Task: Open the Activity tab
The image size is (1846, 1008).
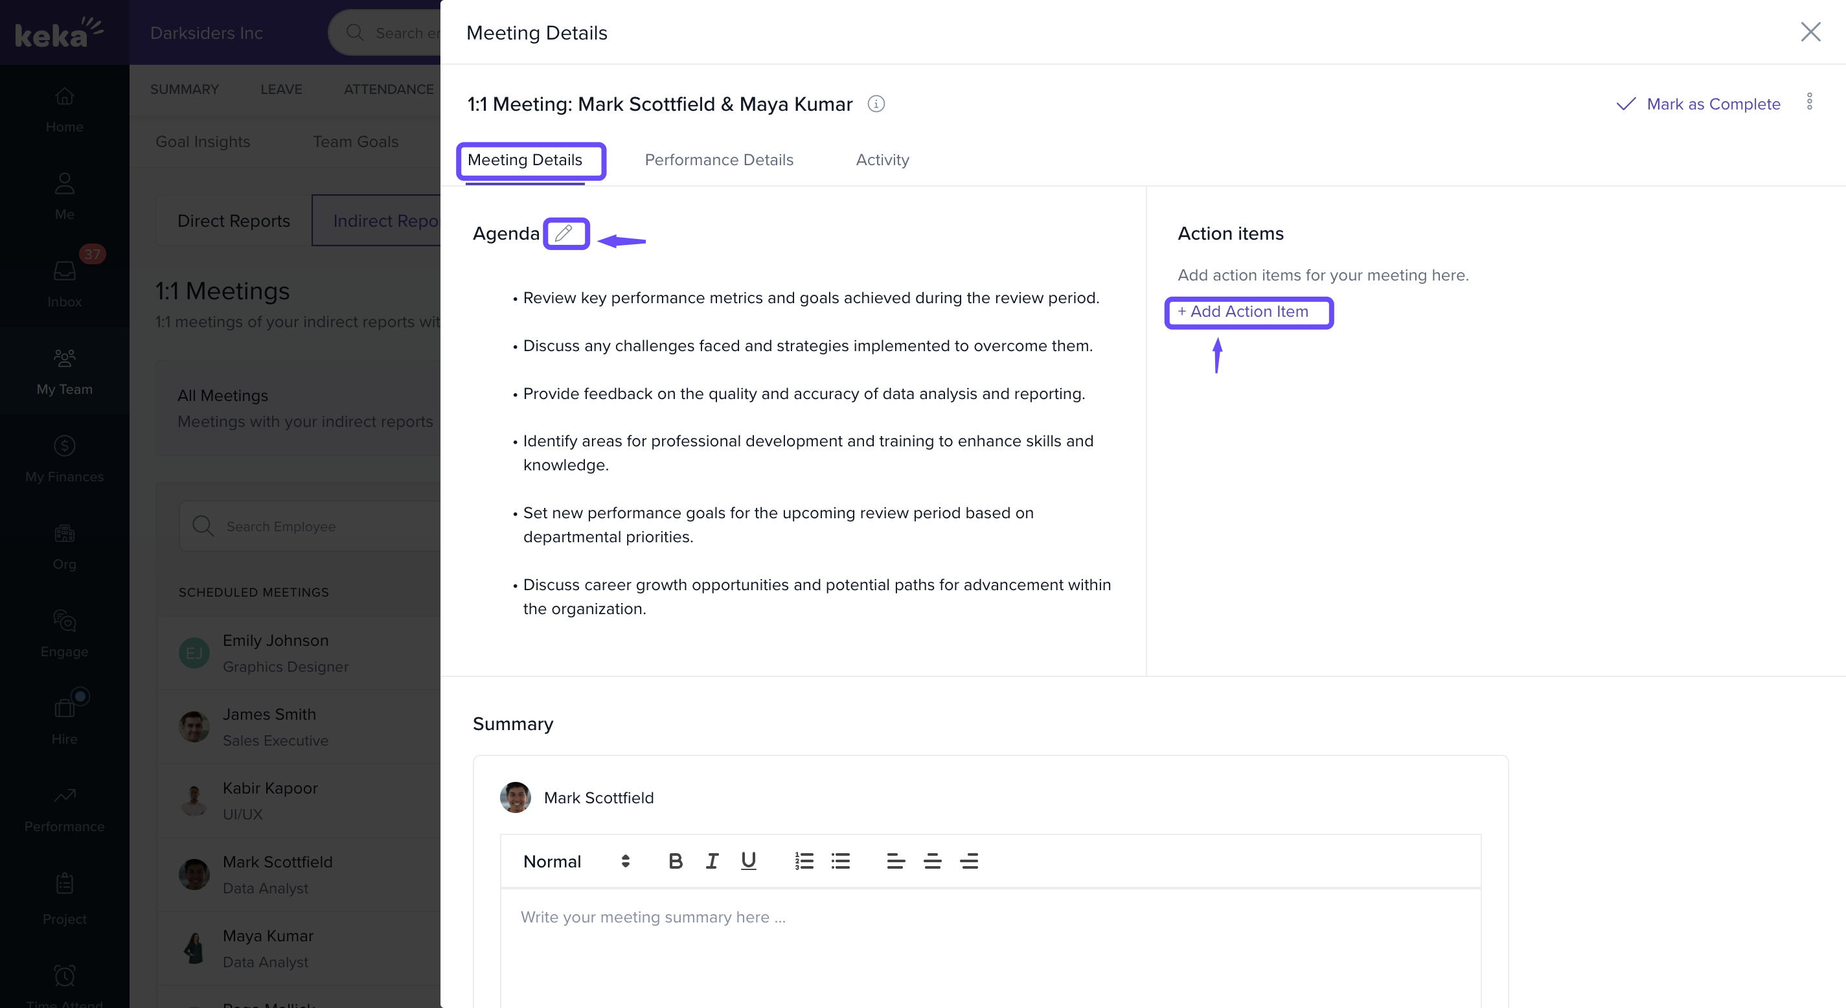Action: 882,160
